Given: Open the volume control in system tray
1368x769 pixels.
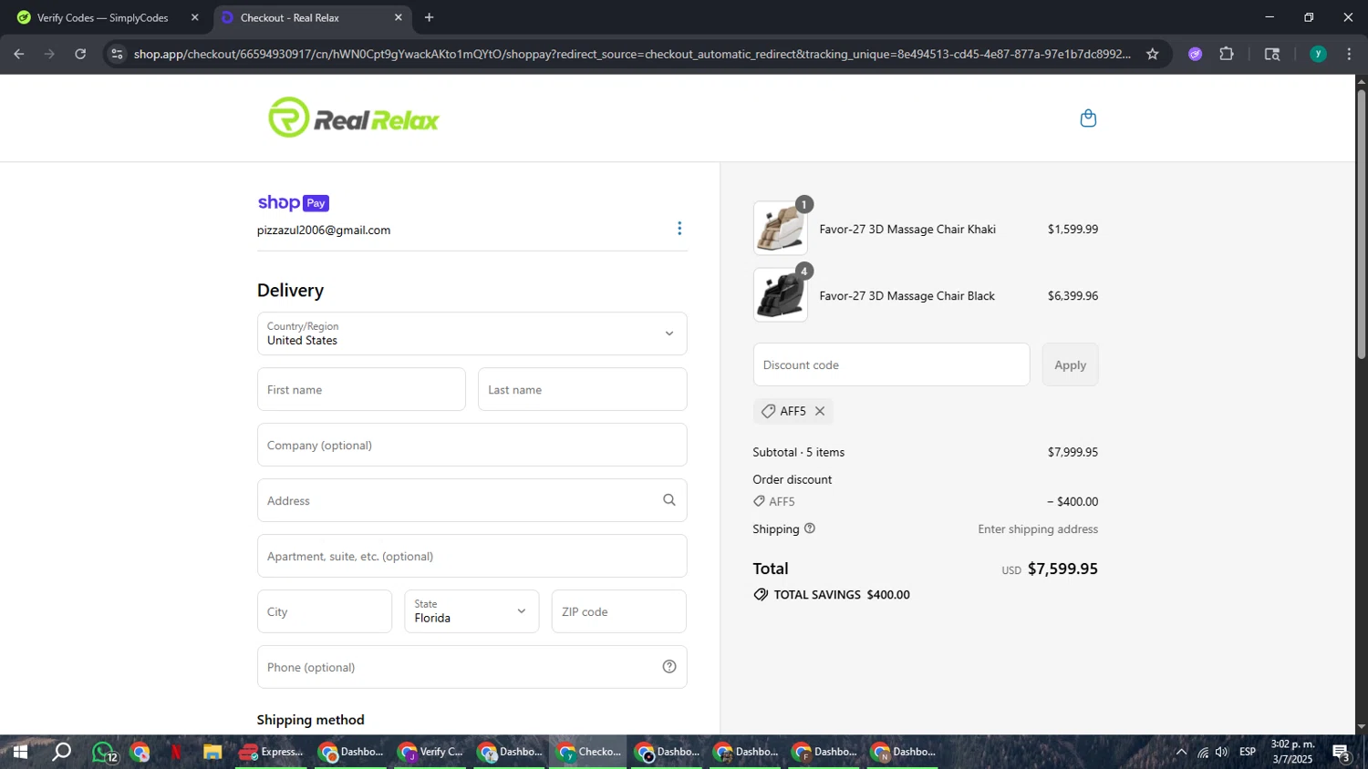Looking at the screenshot, I should tap(1222, 752).
